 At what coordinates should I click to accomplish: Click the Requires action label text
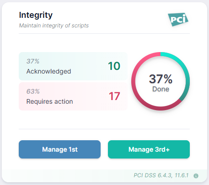50,101
